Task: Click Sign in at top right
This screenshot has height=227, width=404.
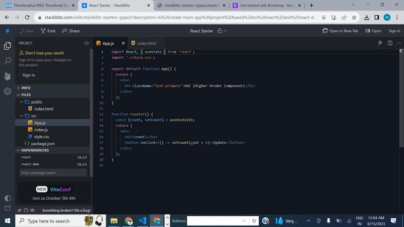Action: (394, 31)
